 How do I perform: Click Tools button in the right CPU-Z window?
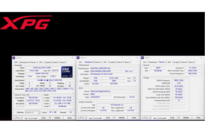point(172,118)
